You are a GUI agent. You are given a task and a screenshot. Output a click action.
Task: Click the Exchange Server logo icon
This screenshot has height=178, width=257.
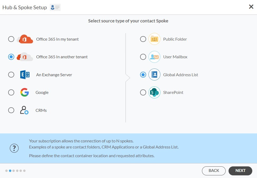25,75
